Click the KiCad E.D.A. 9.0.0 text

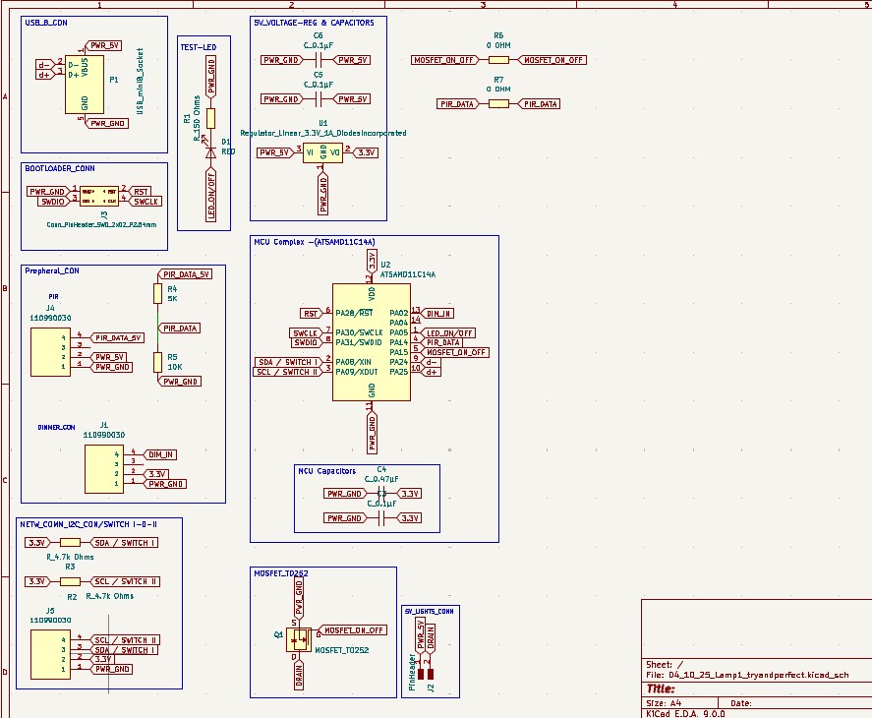click(x=685, y=713)
